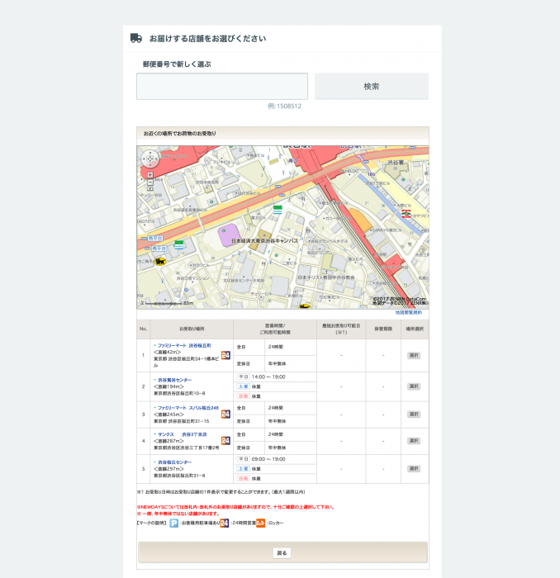Click the お近くの場所でお荷物のお受取り heading
560x578 pixels.
click(x=179, y=134)
